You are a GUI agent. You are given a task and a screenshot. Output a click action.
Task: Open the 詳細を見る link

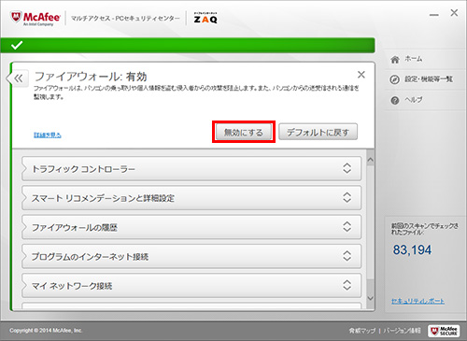[48, 135]
